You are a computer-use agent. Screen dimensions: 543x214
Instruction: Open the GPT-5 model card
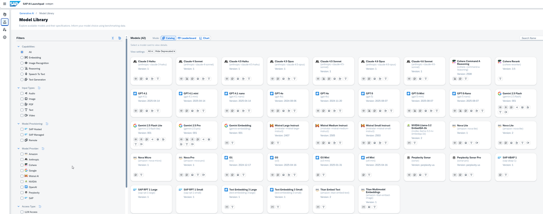[379, 103]
